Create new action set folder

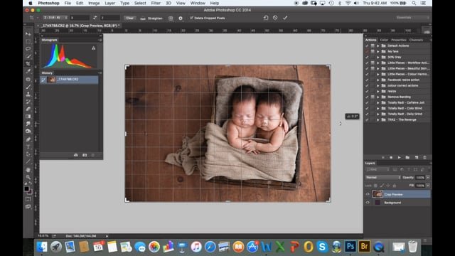[407, 157]
